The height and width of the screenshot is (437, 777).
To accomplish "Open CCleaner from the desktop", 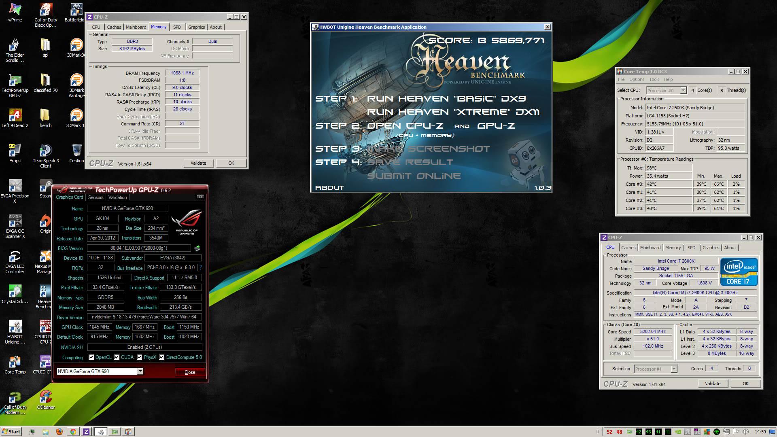I will pos(46,400).
